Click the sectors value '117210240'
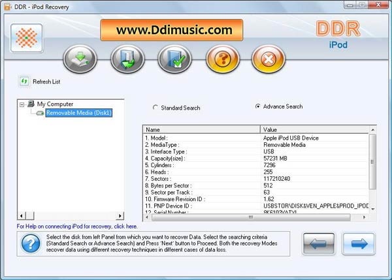Screen dimensions: 392x280 click(277, 179)
